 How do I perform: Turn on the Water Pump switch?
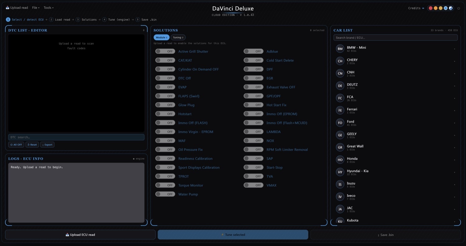tap(165, 194)
